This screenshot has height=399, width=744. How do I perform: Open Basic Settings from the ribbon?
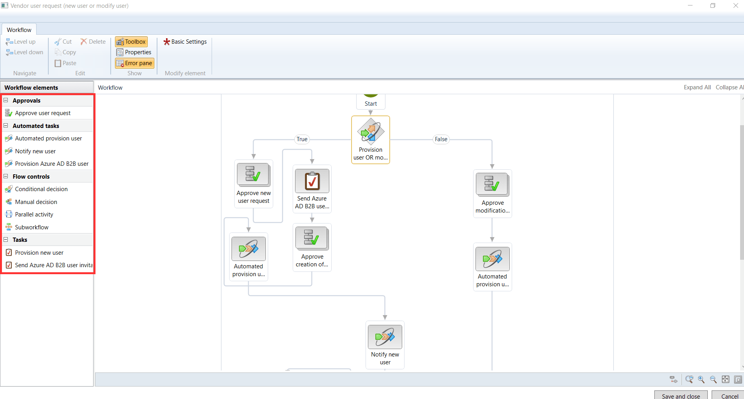pyautogui.click(x=185, y=41)
